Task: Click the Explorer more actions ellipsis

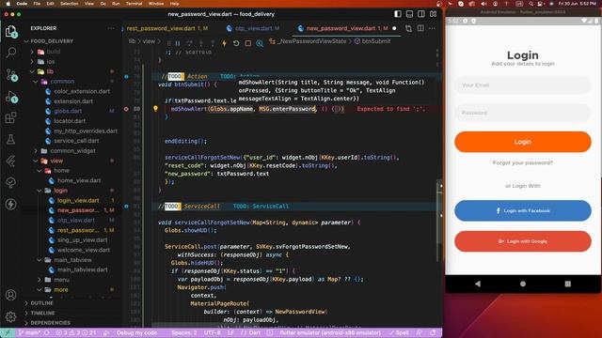Action: (x=111, y=28)
